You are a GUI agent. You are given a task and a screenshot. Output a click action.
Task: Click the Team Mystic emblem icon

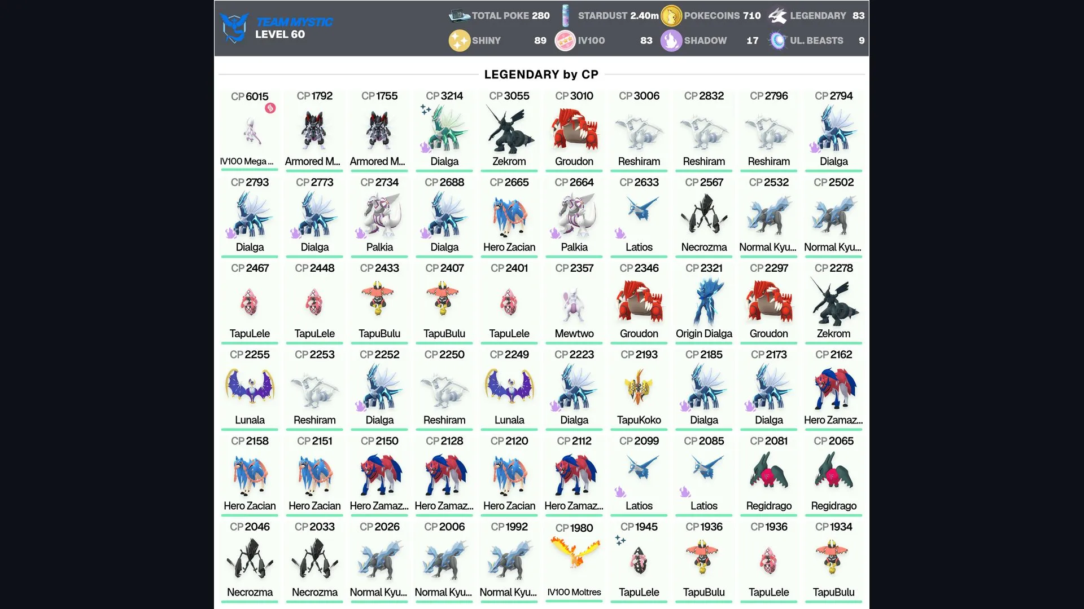tap(234, 28)
